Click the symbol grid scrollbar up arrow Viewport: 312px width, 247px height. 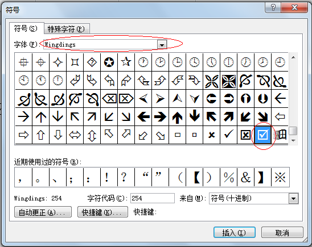[x=293, y=57]
